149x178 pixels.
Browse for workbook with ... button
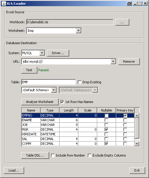point(122,22)
